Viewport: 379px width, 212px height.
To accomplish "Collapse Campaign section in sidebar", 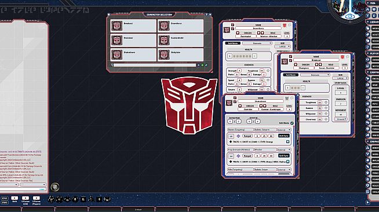I will pyautogui.click(x=369, y=72).
